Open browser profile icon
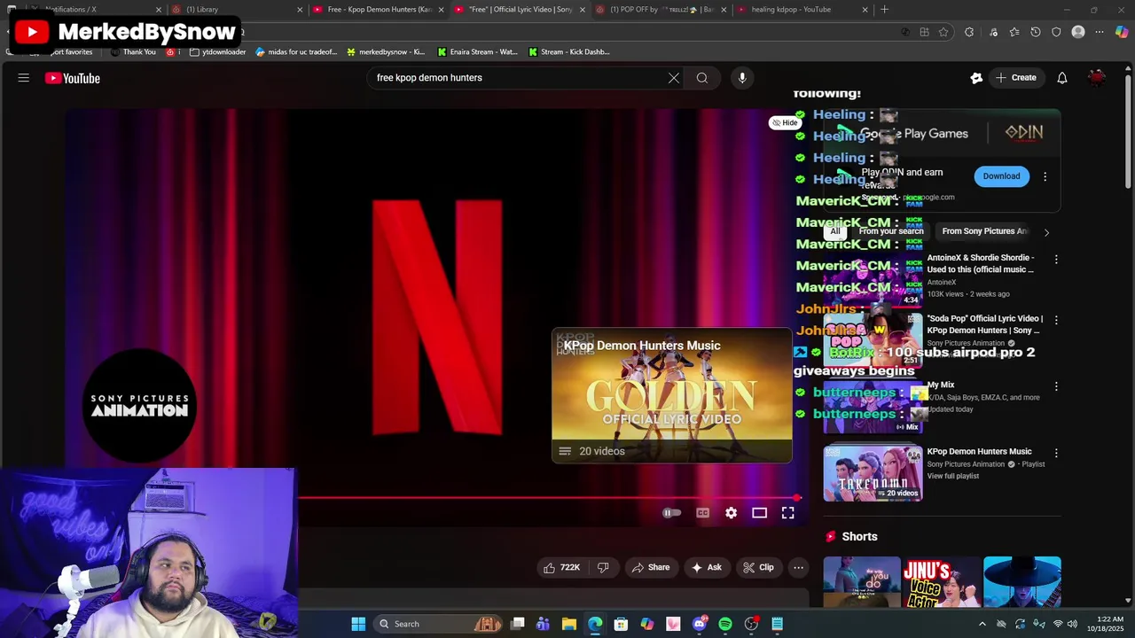 tap(1078, 32)
